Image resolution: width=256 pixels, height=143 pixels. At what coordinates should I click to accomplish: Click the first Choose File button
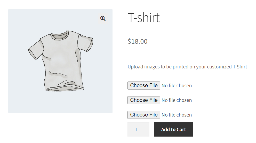click(144, 85)
